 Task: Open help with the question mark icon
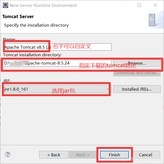8,154
